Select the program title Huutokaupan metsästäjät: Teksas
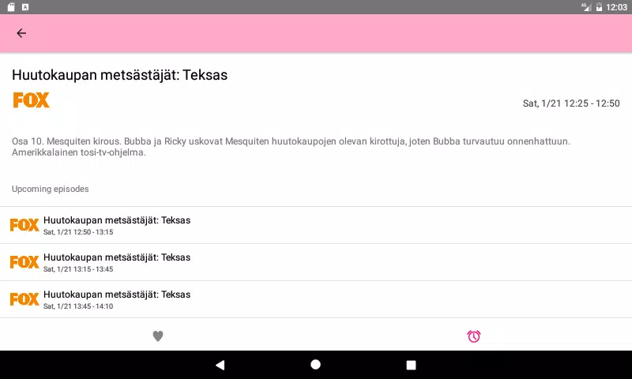The image size is (632, 379). coord(120,75)
